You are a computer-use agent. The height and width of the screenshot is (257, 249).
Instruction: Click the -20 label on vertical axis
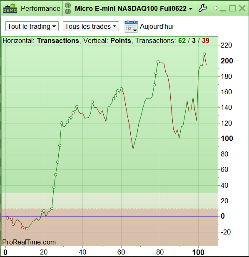pos(226,232)
